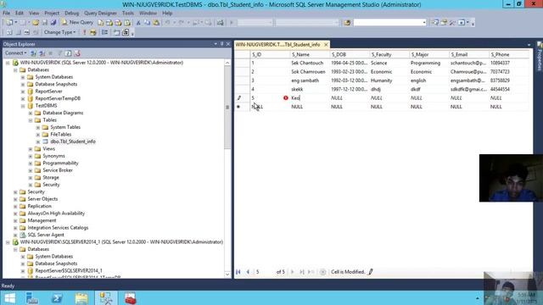Click the Verify SQL Syntax icon
The height and width of the screenshot is (305, 543).
click(x=92, y=32)
